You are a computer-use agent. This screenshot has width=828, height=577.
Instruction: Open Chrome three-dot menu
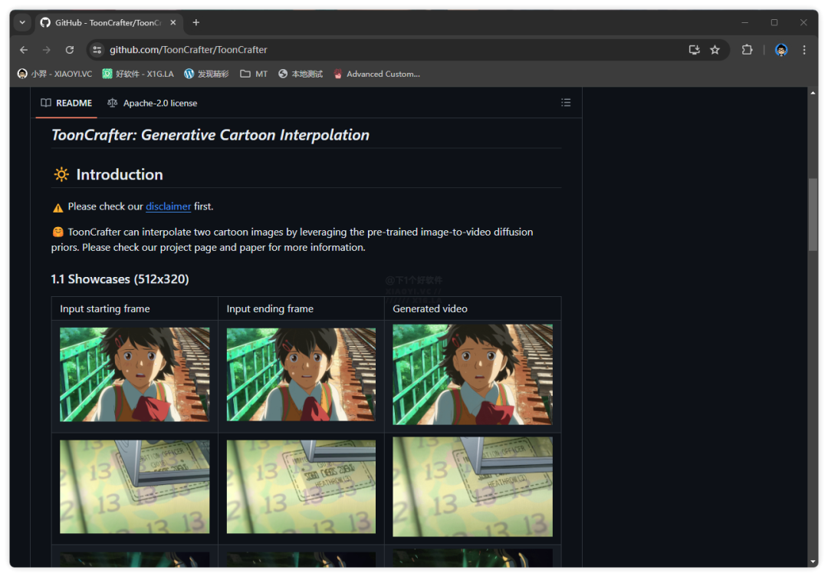point(804,50)
